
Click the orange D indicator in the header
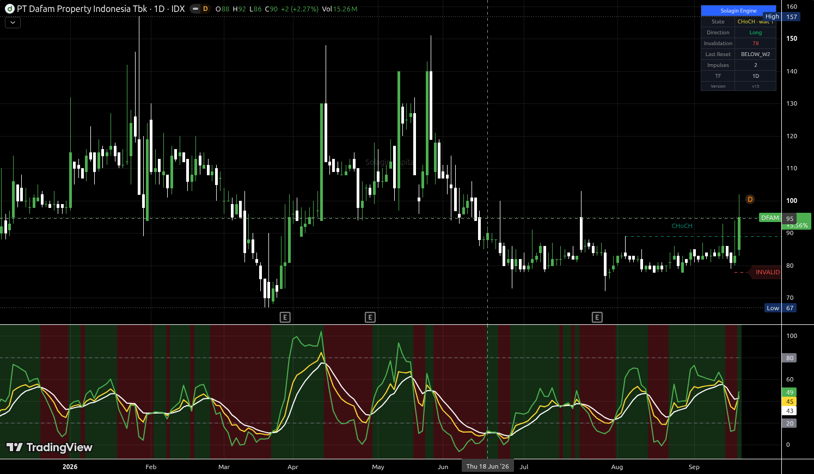[x=205, y=9]
